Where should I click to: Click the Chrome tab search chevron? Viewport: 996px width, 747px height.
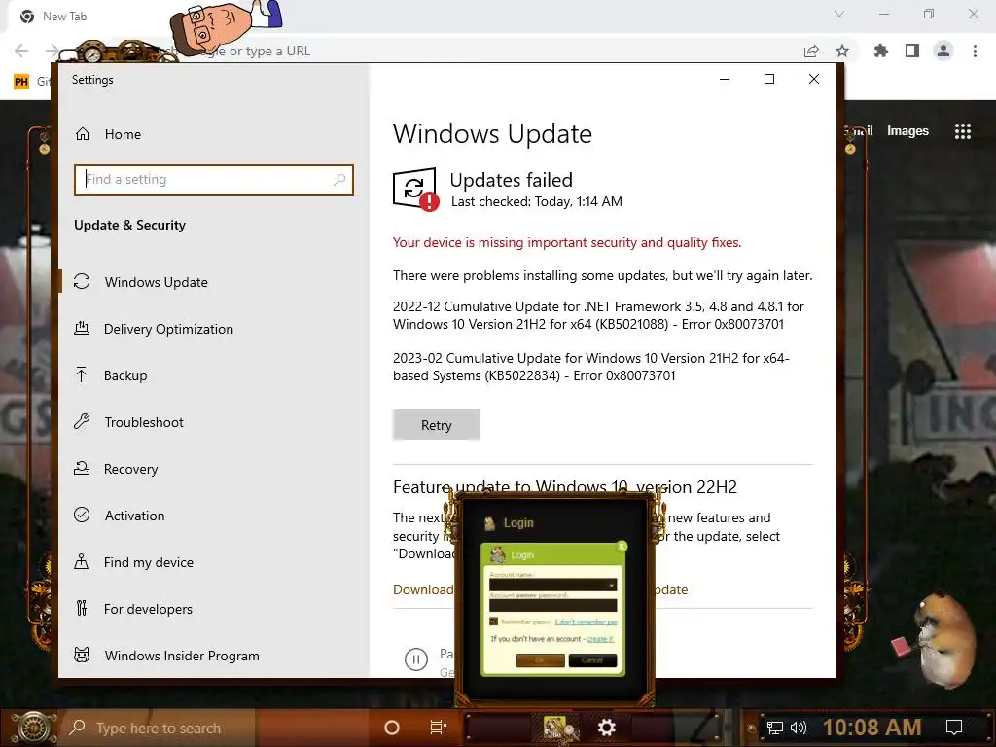839,14
